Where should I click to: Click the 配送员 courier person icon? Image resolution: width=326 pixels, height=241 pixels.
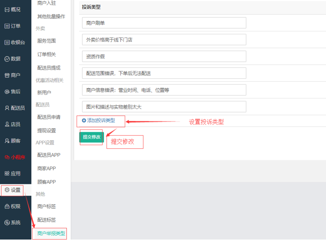[x=7, y=108]
